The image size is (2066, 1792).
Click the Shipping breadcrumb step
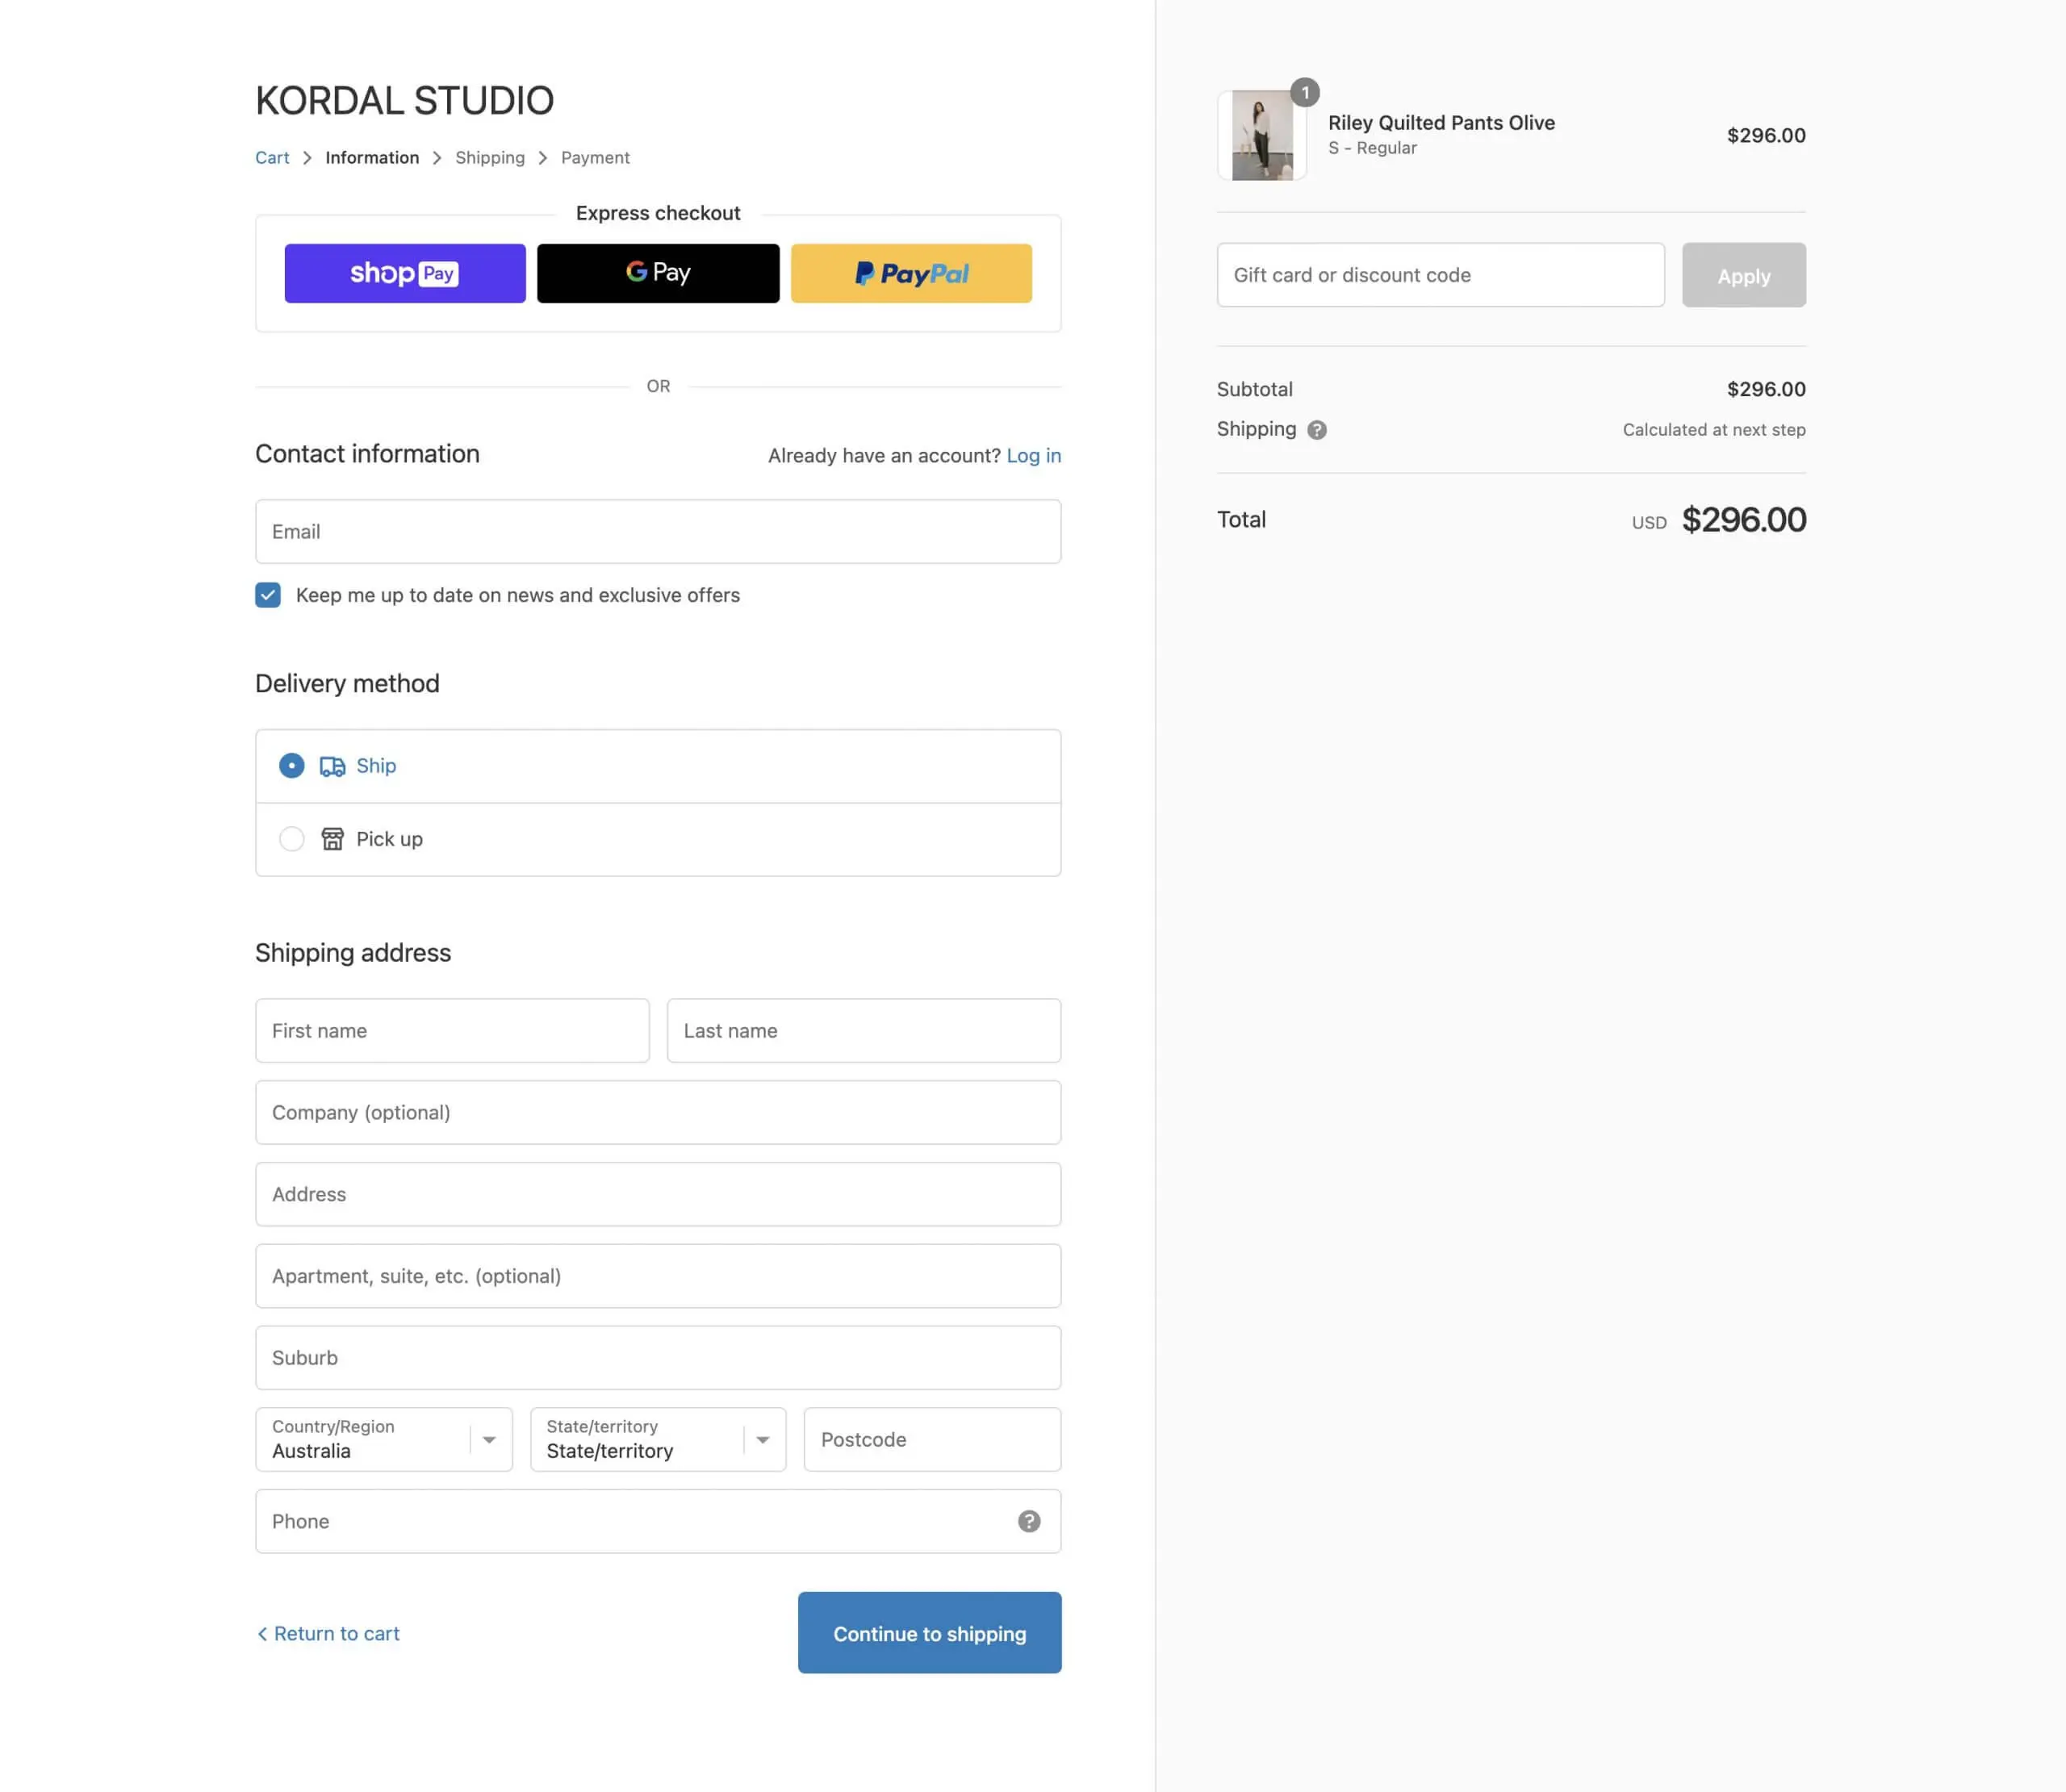[489, 158]
